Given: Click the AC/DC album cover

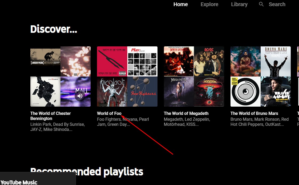Looking at the screenshot, I should [x=209, y=61].
